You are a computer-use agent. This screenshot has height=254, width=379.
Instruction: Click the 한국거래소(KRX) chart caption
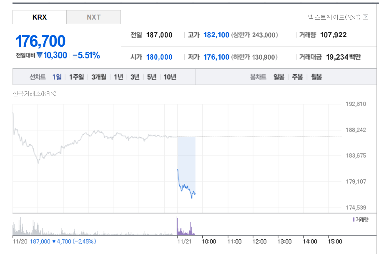point(35,94)
